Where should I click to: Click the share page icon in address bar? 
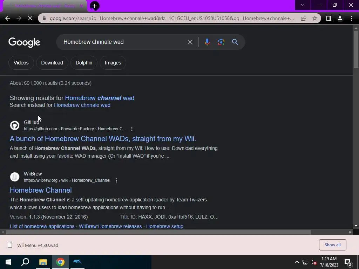(304, 18)
